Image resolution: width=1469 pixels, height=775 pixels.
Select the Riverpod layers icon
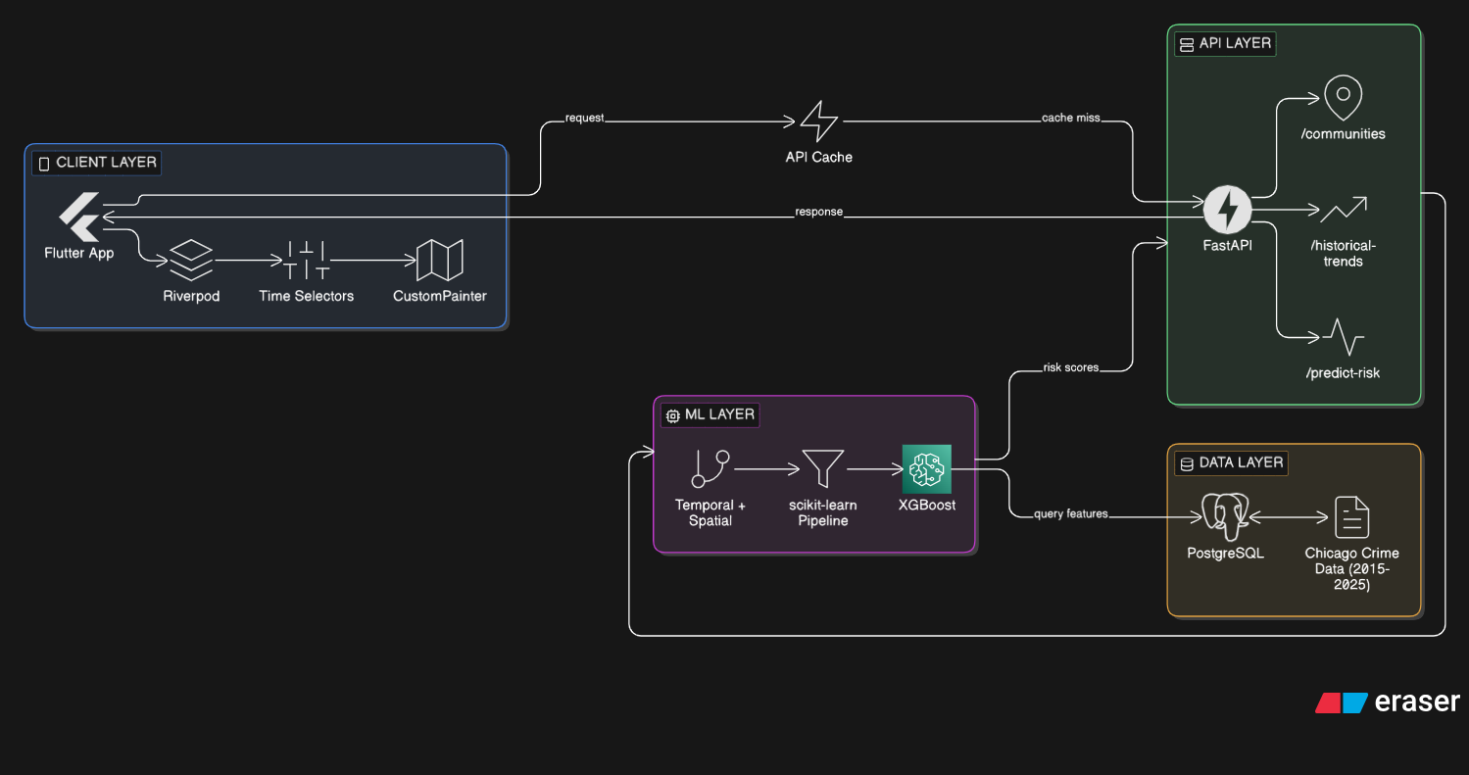191,261
